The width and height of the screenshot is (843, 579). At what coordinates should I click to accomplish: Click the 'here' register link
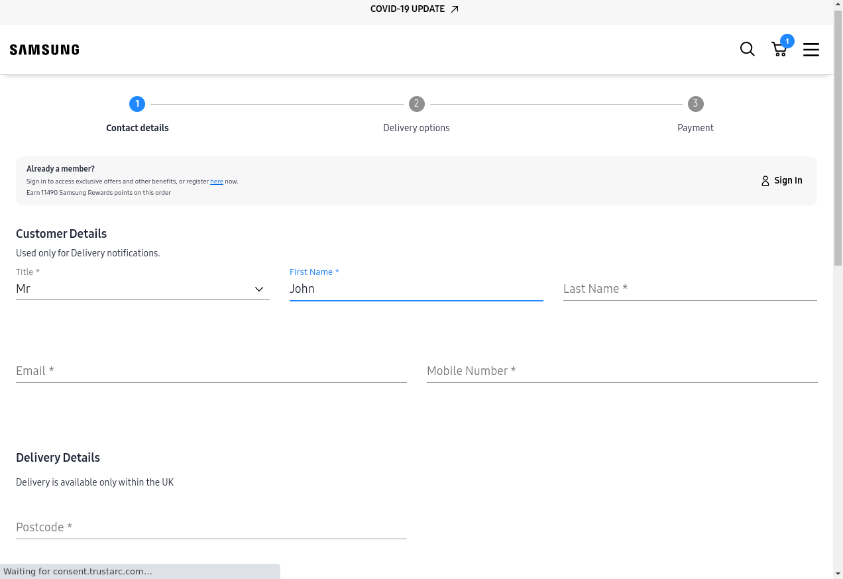[217, 182]
